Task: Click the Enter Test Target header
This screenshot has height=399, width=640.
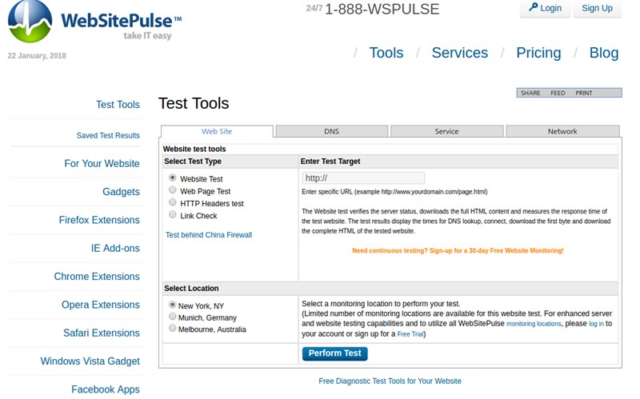Action: coord(330,162)
